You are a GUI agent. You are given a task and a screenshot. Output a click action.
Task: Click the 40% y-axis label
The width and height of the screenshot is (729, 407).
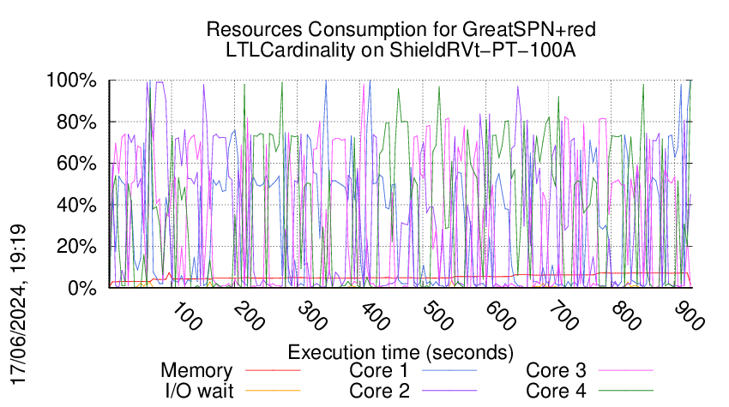coord(76,205)
